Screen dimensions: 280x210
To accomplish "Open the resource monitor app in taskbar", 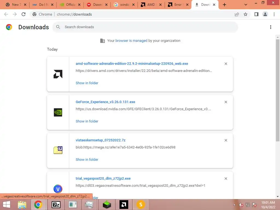I will [x=89, y=205].
